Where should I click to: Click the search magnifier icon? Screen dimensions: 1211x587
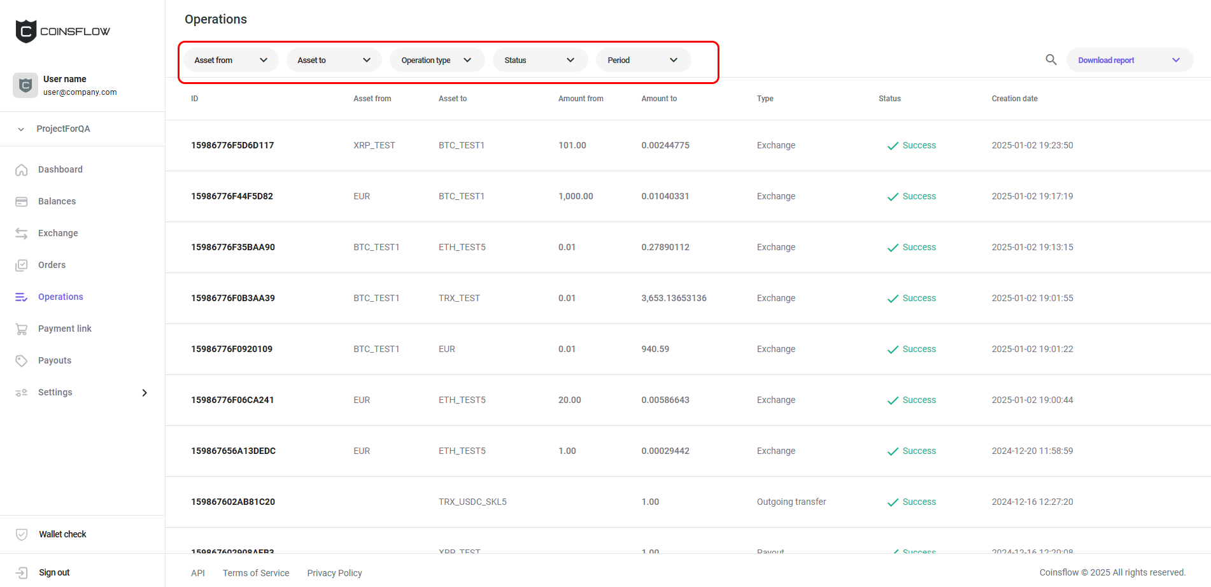click(x=1051, y=60)
